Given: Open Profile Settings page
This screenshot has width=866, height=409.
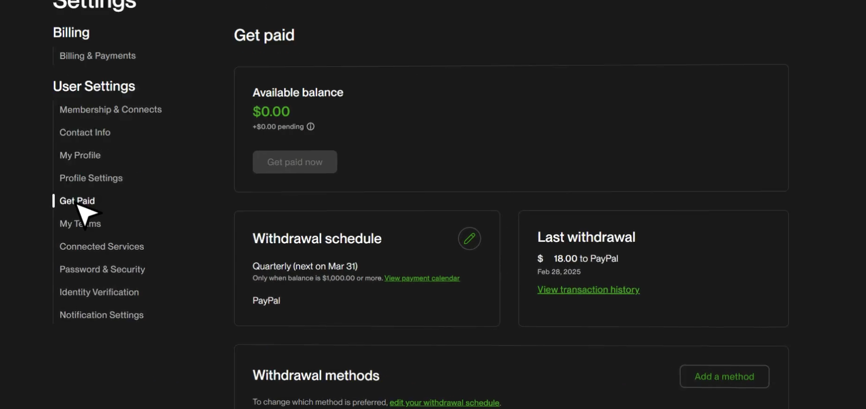Looking at the screenshot, I should [x=91, y=178].
